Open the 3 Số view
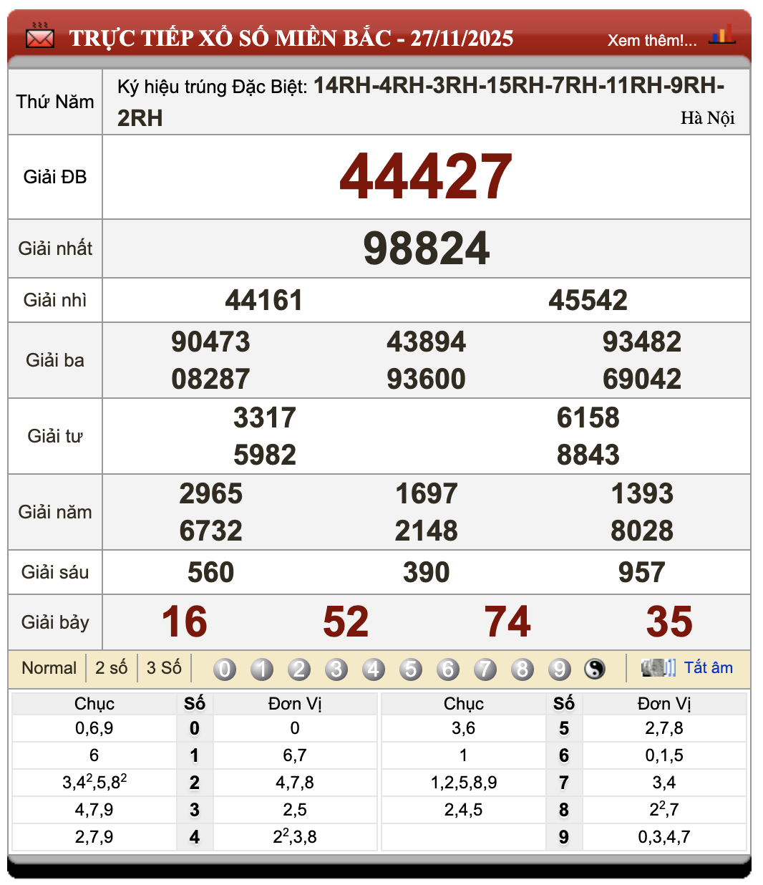This screenshot has height=885, width=763. tap(163, 667)
